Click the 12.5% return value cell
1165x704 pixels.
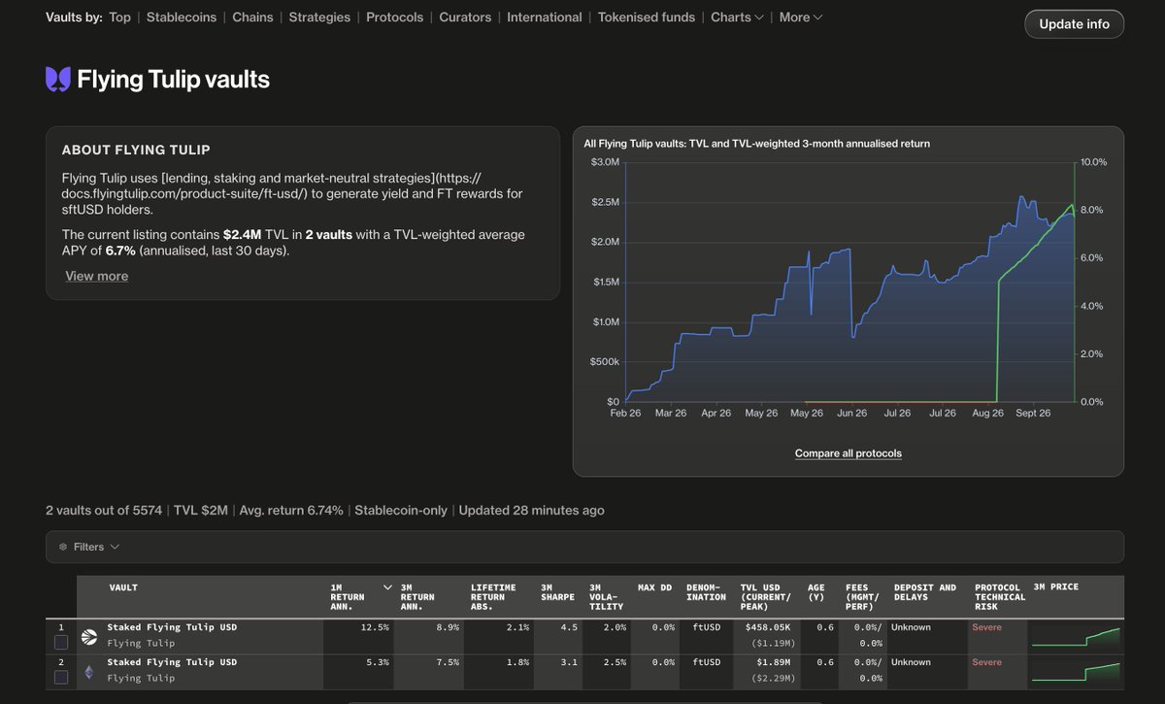375,627
